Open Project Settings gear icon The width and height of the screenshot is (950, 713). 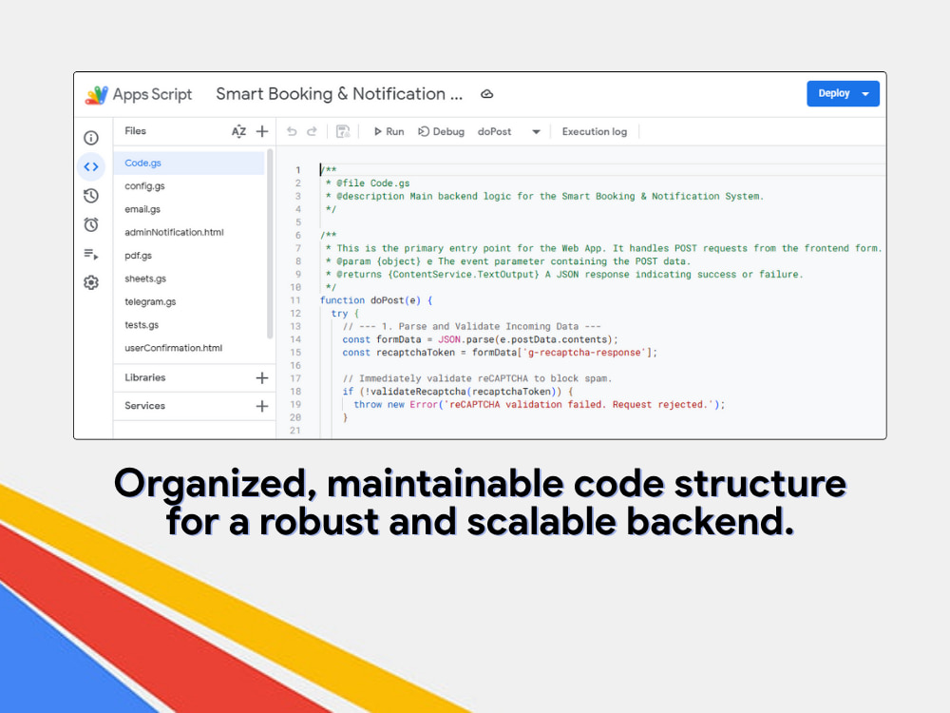coord(91,282)
